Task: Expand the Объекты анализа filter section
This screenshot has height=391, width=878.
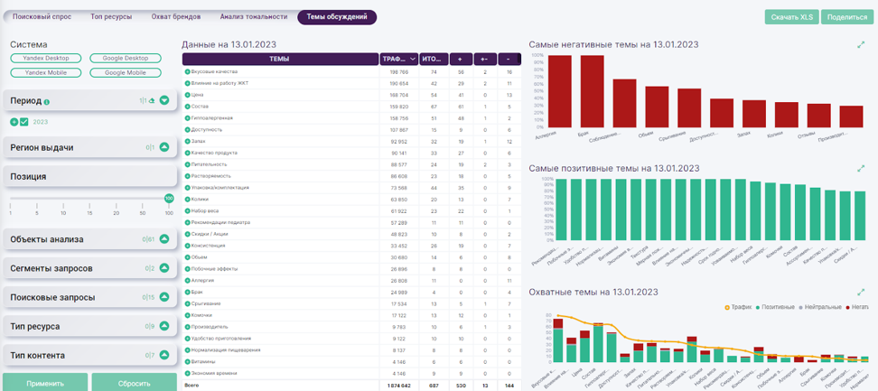Action: (164, 239)
